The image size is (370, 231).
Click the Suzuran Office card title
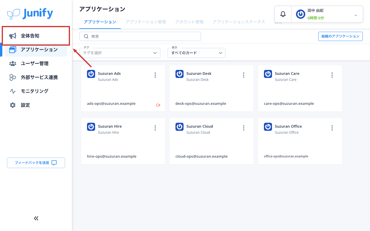click(288, 126)
